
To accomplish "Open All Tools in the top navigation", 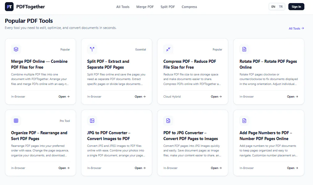I will 123,7.
